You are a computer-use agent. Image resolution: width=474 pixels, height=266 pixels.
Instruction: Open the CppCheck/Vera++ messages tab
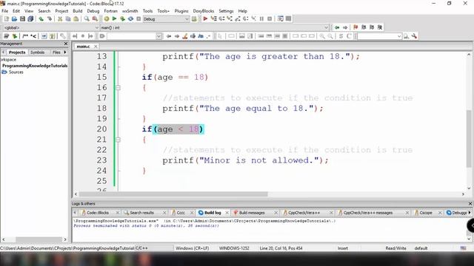coord(368,213)
